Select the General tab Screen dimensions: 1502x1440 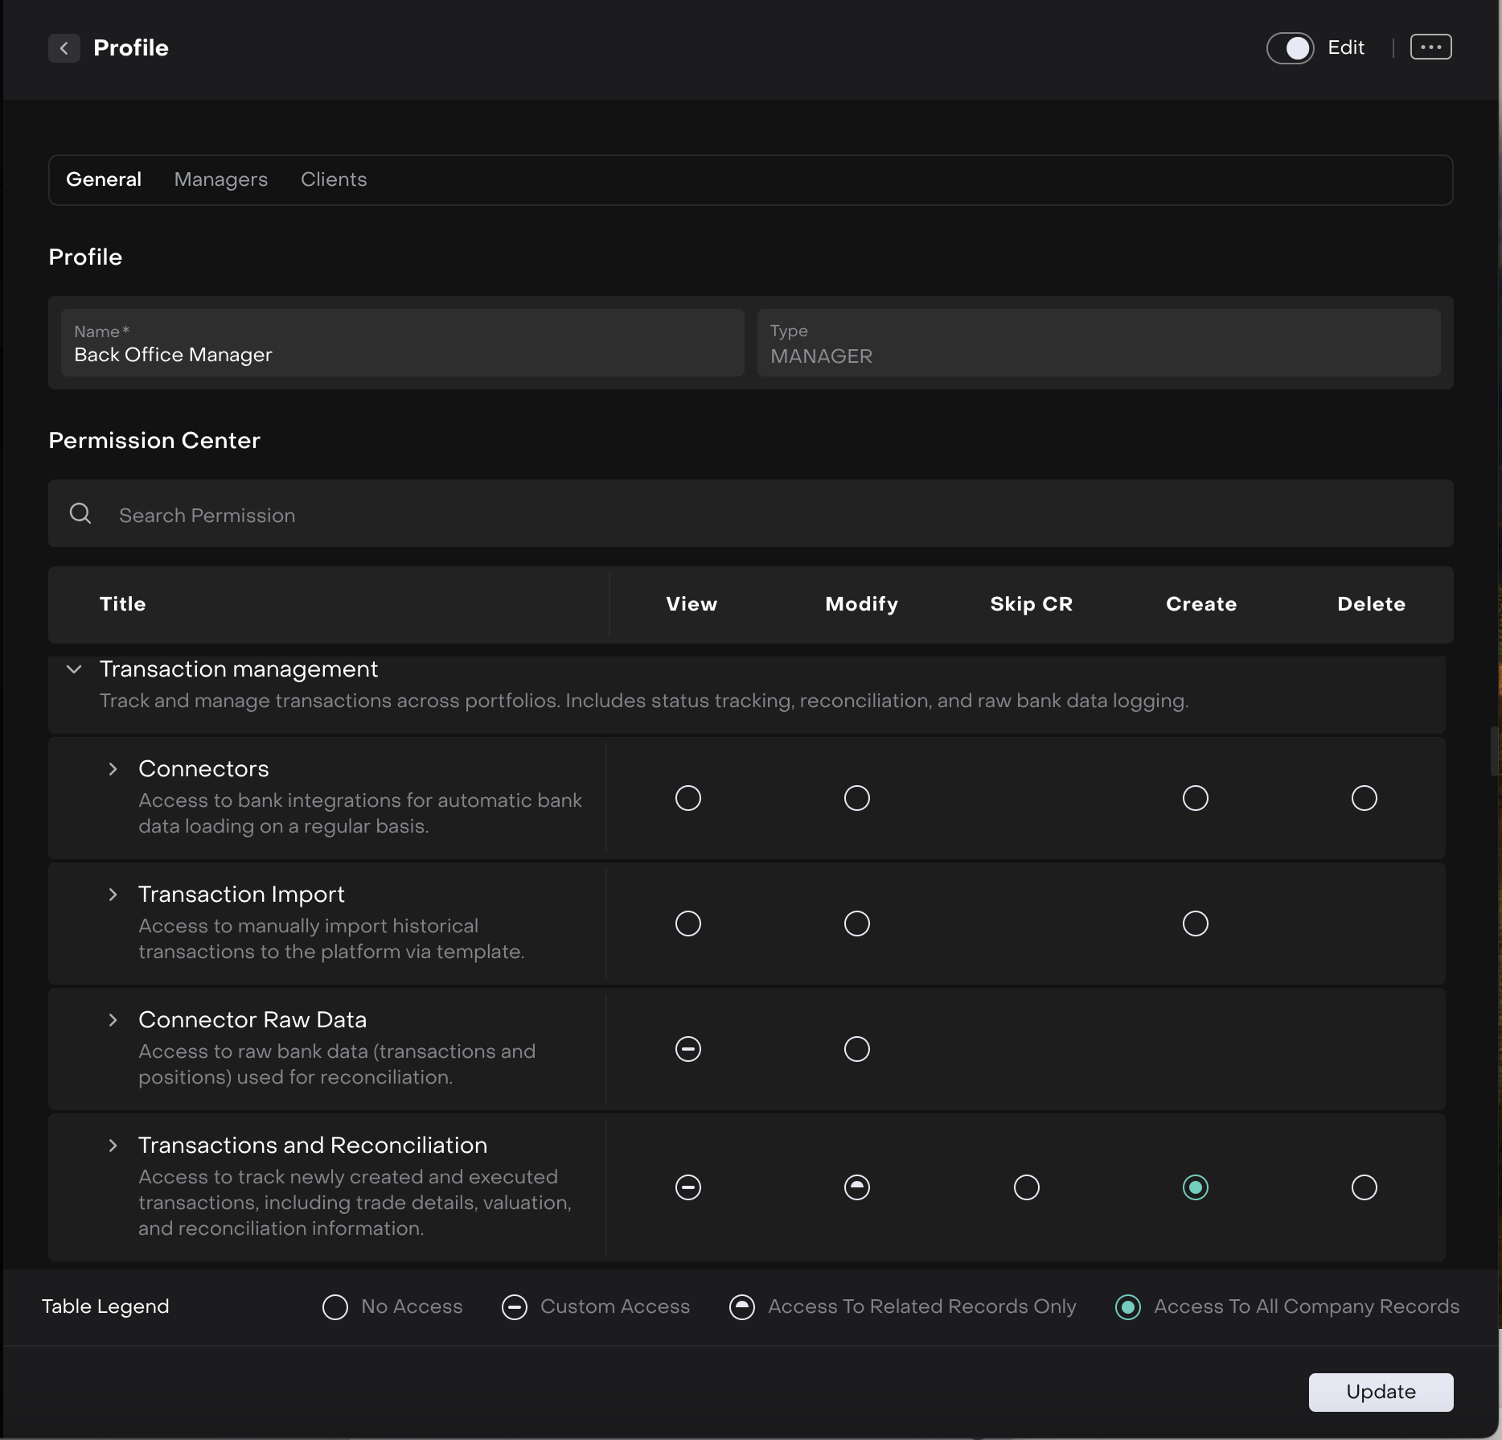pyautogui.click(x=104, y=179)
